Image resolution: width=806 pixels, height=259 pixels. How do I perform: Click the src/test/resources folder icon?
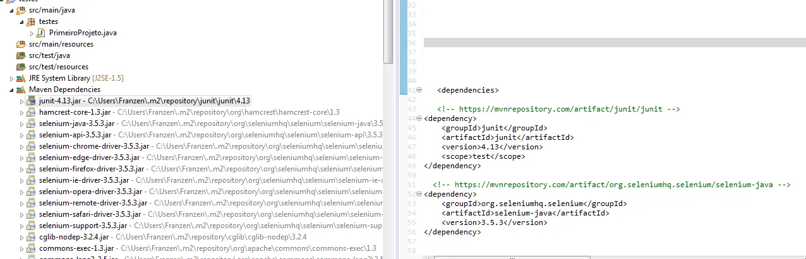[x=21, y=67]
